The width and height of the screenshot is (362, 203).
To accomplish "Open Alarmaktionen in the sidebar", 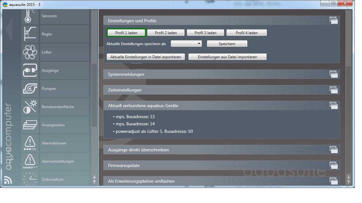I will coord(65,143).
